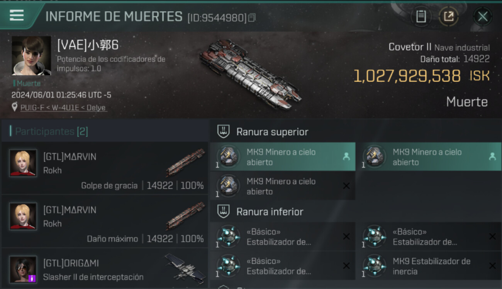This screenshot has height=289, width=502.
Task: Select the first highlighted MK9 Minero module
Action: [283, 157]
